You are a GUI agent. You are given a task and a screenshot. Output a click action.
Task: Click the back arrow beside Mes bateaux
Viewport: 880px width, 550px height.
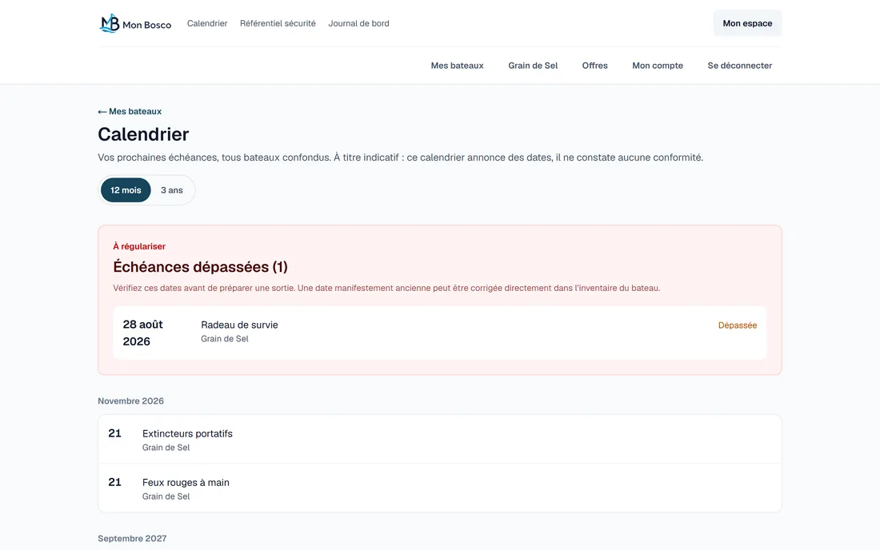[x=102, y=112]
